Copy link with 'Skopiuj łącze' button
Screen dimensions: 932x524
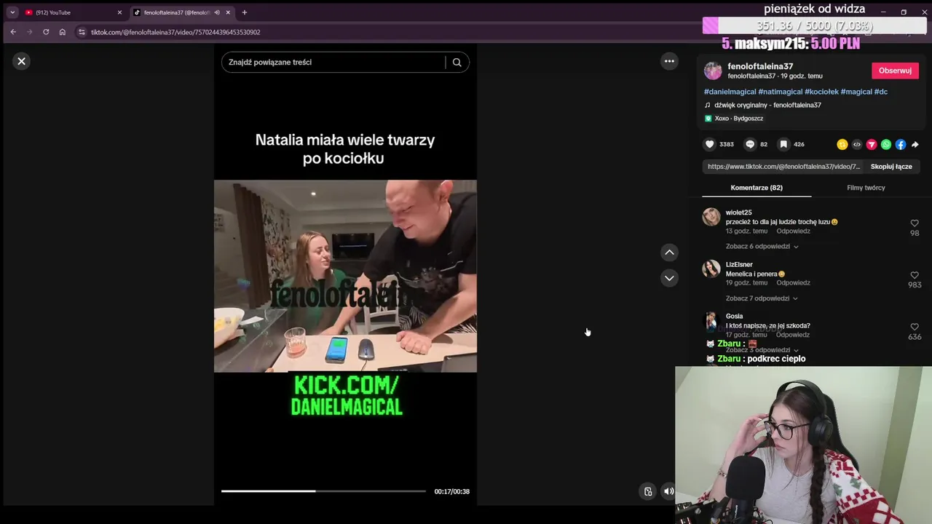click(x=891, y=167)
